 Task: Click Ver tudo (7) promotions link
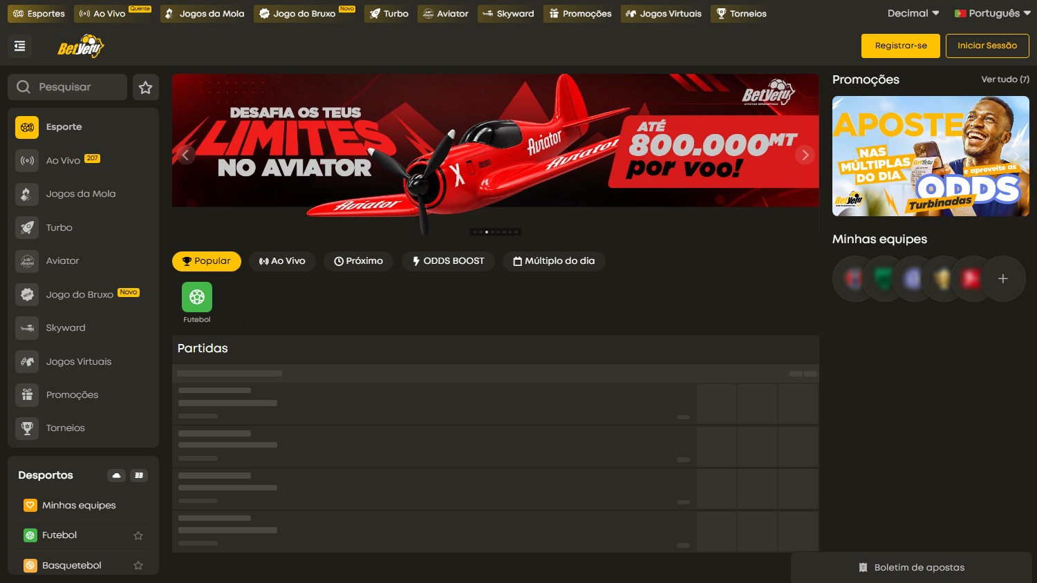click(x=1005, y=79)
